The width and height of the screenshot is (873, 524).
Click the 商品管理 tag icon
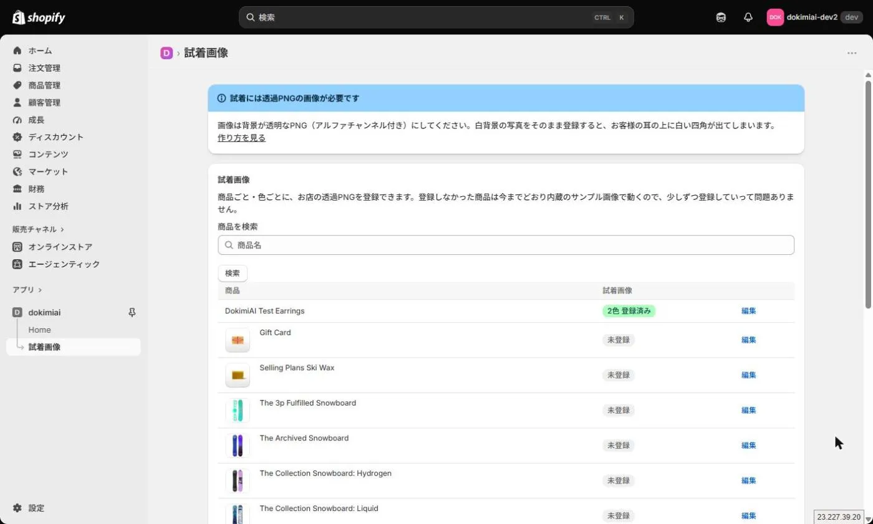(17, 85)
